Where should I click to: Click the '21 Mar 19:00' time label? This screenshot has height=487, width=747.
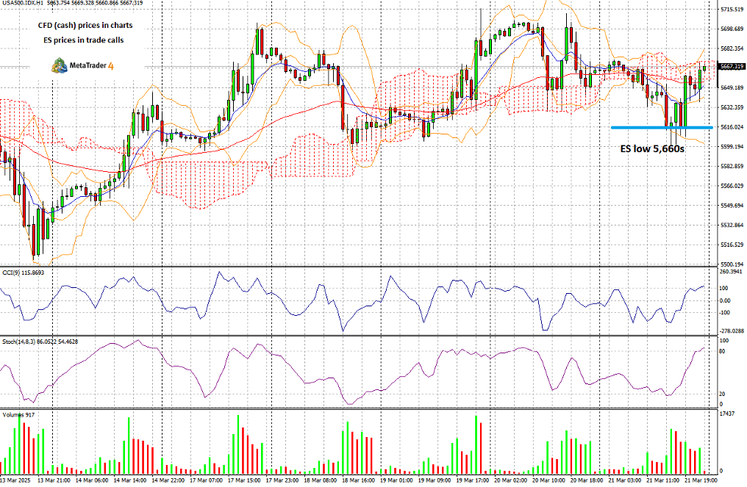pos(700,481)
